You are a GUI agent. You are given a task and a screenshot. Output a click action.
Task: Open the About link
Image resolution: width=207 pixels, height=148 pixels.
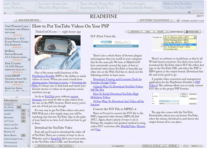[x=200, y=16]
